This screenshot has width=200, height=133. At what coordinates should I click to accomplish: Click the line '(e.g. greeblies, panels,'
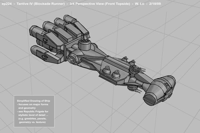[x=32, y=119]
